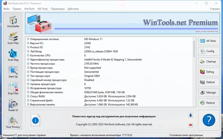Click the All Tasks button
The image size is (223, 139).
(209, 41)
